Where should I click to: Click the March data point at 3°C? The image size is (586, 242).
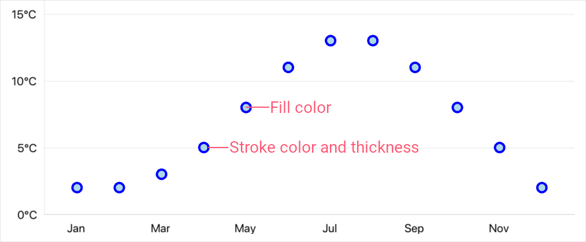click(161, 174)
